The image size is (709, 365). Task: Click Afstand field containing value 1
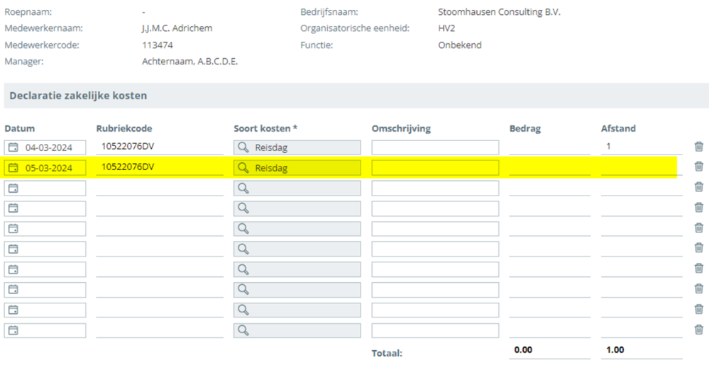point(641,147)
